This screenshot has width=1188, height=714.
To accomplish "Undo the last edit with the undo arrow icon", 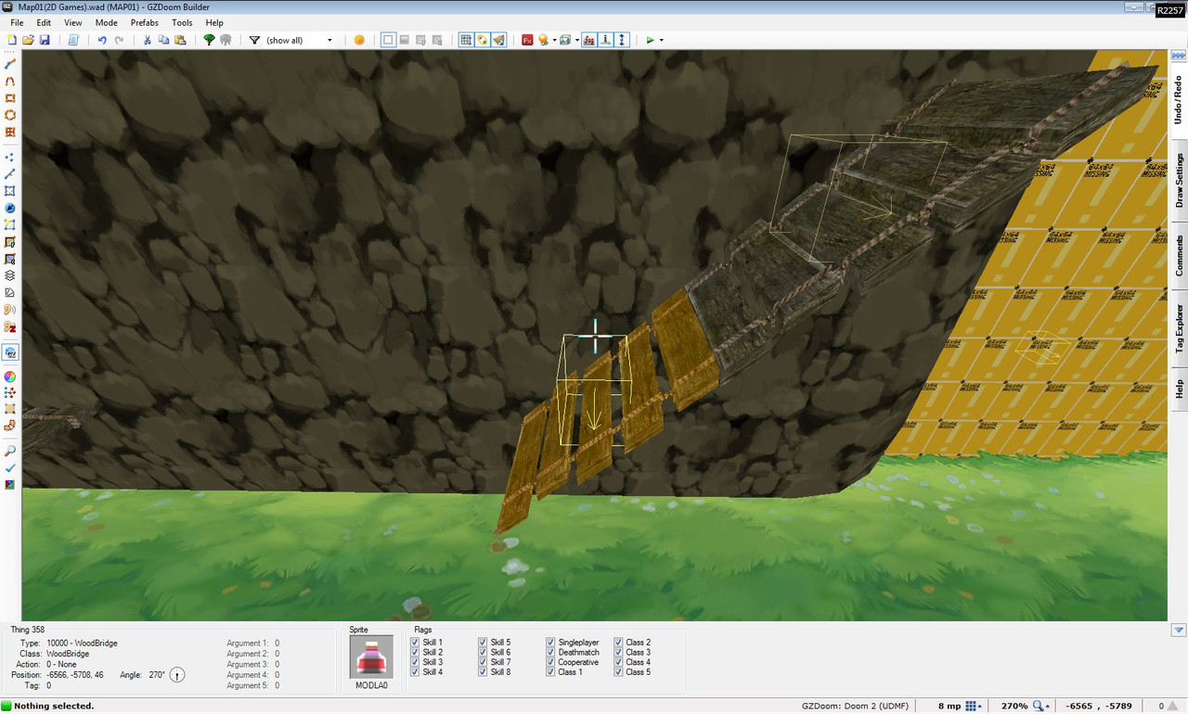I will tap(100, 40).
